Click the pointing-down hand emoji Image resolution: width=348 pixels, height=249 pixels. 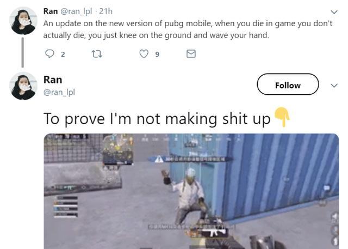(x=282, y=117)
